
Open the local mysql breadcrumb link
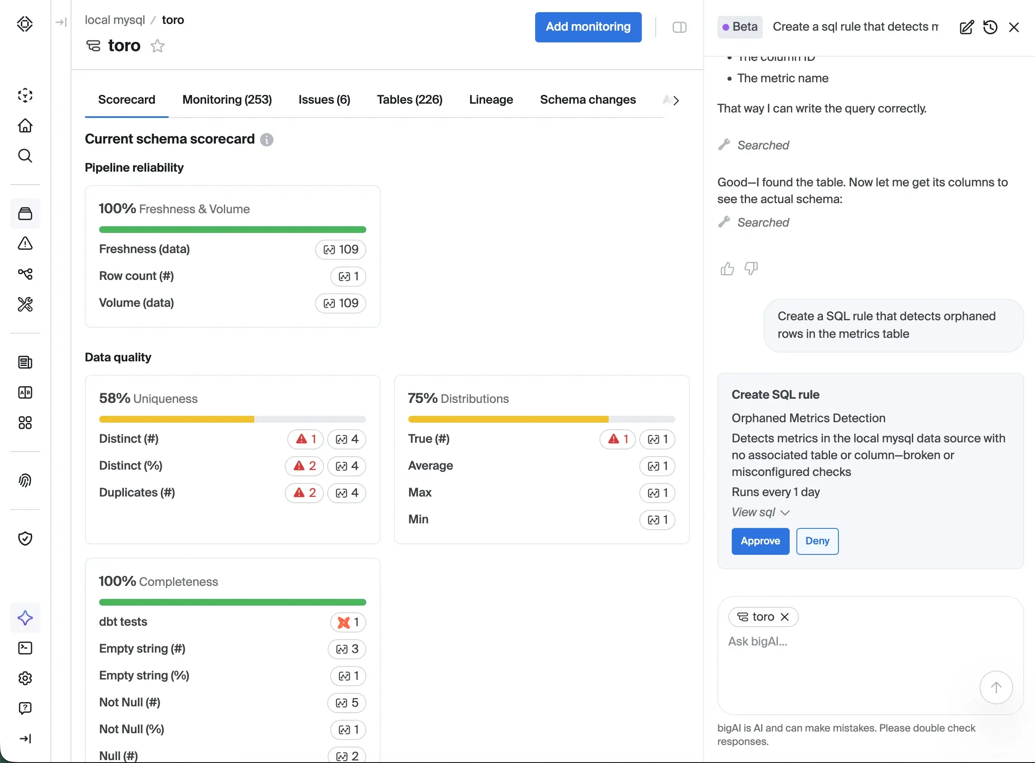(115, 20)
